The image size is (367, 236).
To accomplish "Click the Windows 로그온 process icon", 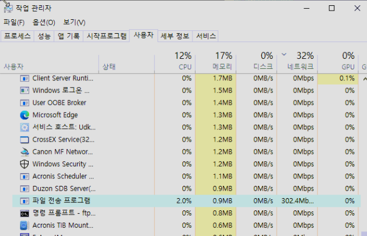I will [25, 90].
